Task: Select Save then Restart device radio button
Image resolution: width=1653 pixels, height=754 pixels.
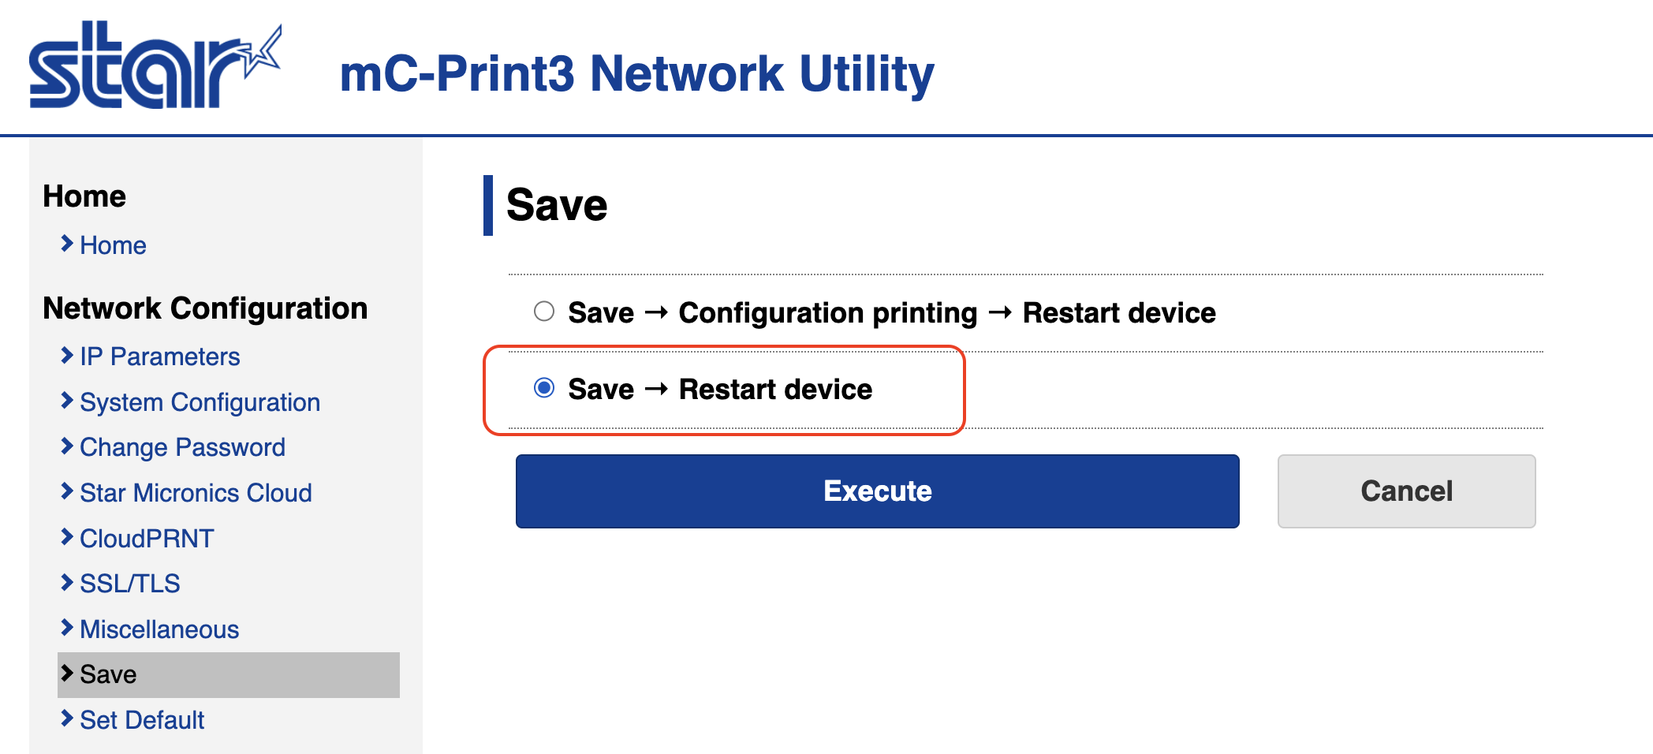Action: point(544,388)
